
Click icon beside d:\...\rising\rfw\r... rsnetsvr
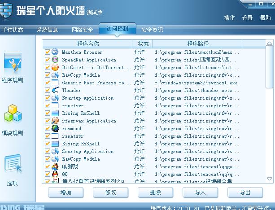point(55,105)
